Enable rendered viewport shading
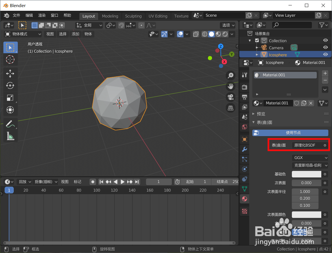The height and width of the screenshot is (253, 332). (225, 34)
